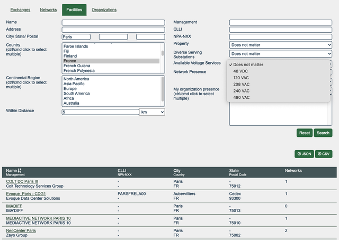
Task: Select France in country list
Action: (x=111, y=61)
